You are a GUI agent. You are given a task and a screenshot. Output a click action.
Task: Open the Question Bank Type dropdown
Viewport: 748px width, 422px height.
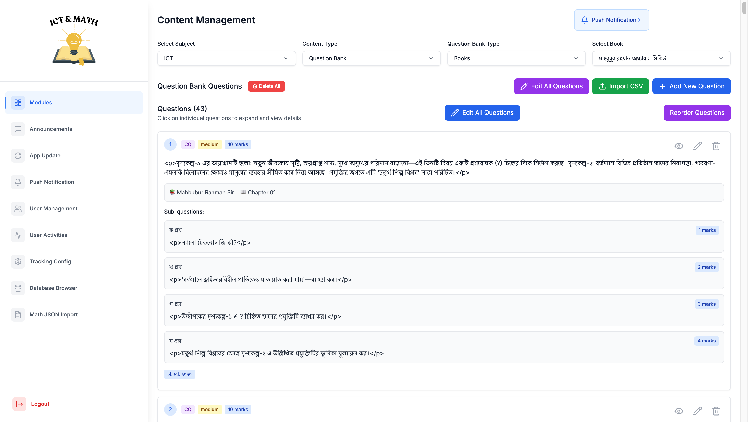tap(516, 58)
